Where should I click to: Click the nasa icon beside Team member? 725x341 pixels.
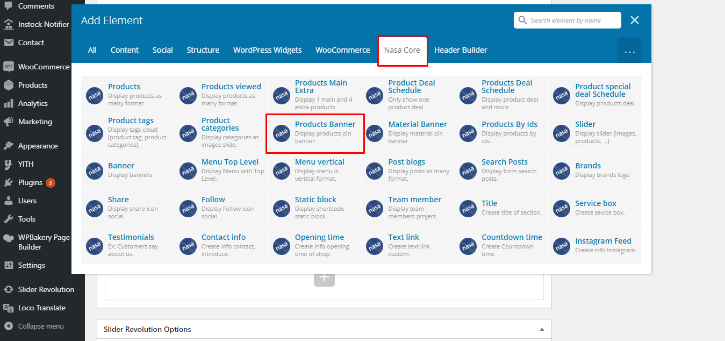(375, 209)
